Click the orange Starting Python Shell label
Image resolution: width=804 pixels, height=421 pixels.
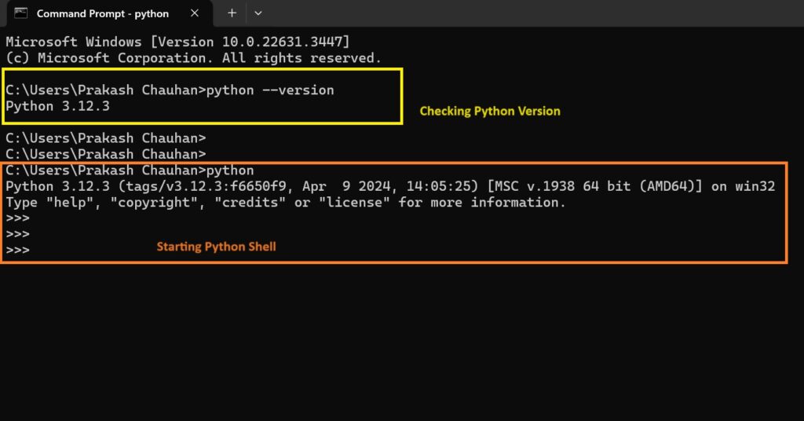[216, 247]
